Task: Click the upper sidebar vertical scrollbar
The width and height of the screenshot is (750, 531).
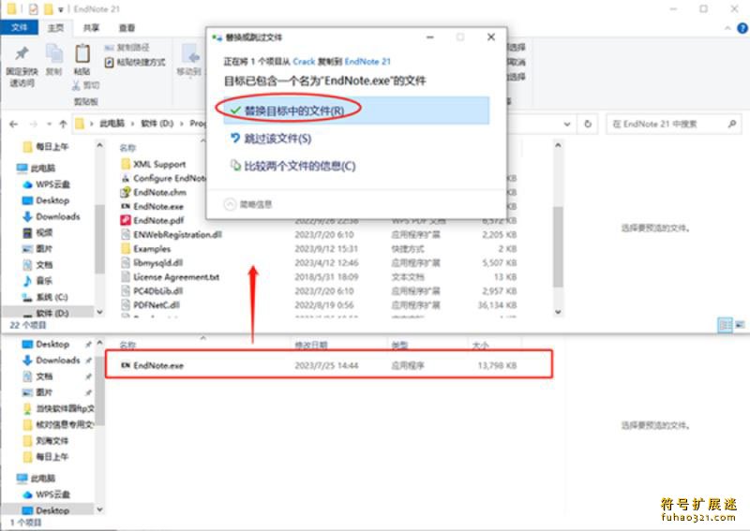Action: [x=99, y=239]
